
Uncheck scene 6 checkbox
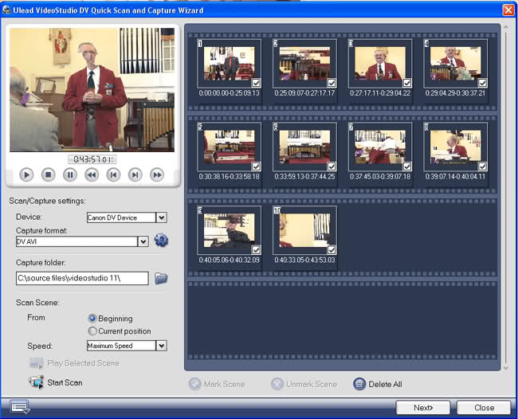click(332, 166)
